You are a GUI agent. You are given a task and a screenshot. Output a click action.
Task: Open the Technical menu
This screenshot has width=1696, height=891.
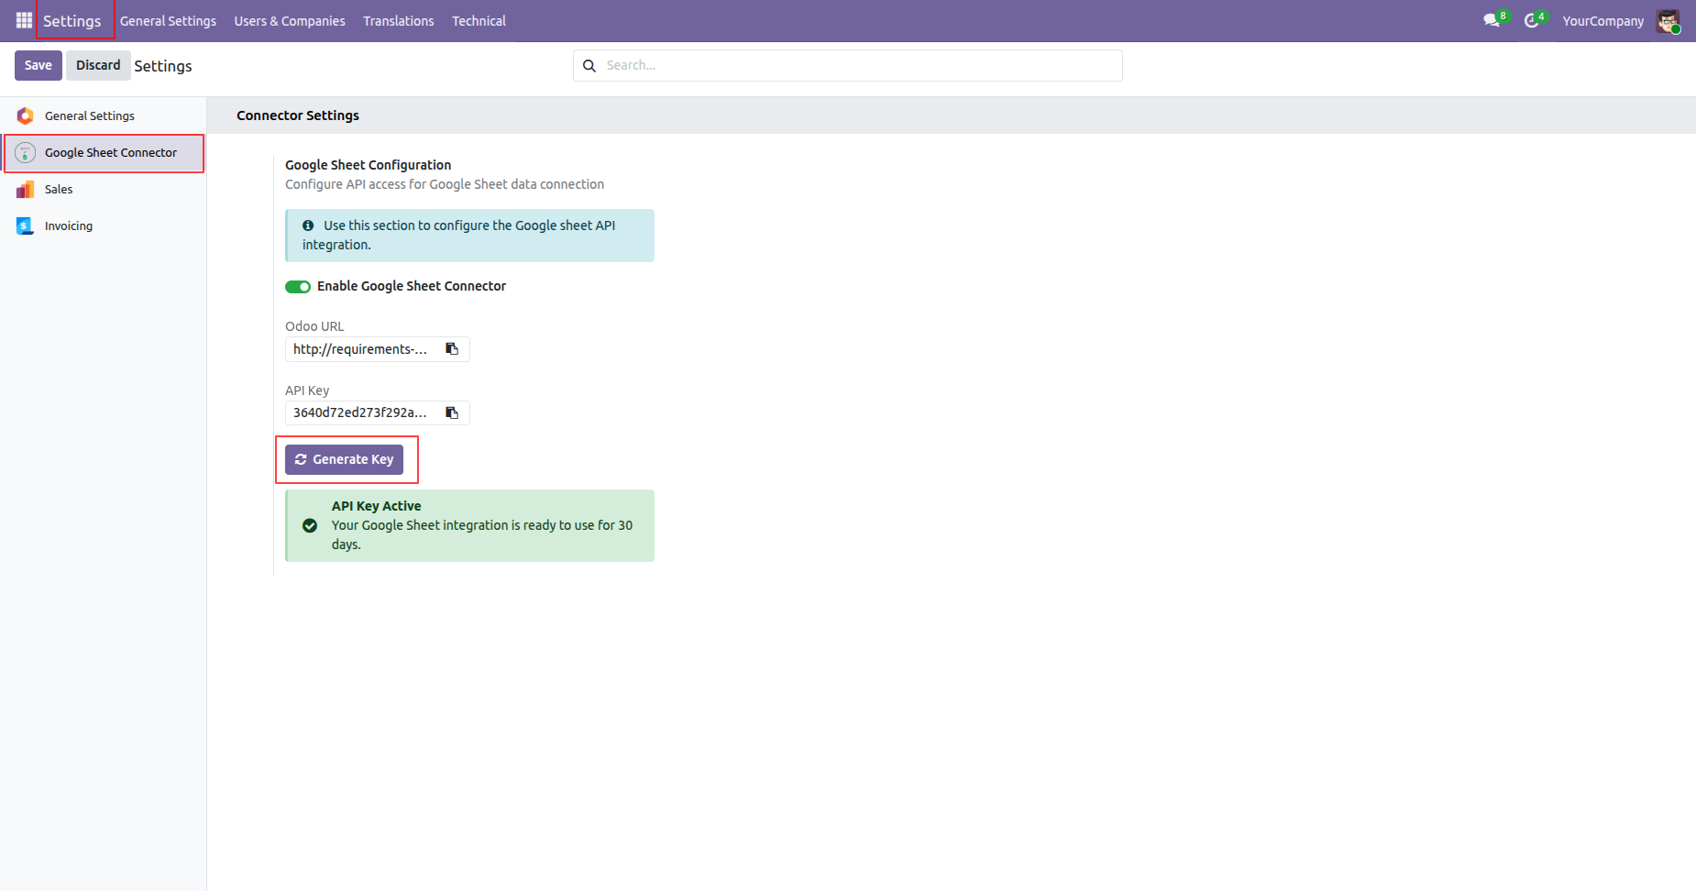click(x=479, y=20)
